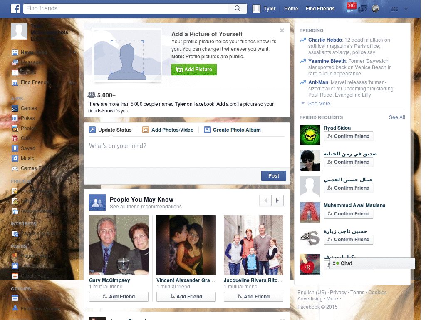Image resolution: width=426 pixels, height=320 pixels.
Task: Open Games Feed controller icon
Action: [x=15, y=168]
